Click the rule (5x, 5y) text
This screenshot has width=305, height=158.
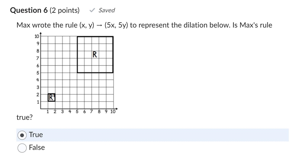click(x=116, y=25)
